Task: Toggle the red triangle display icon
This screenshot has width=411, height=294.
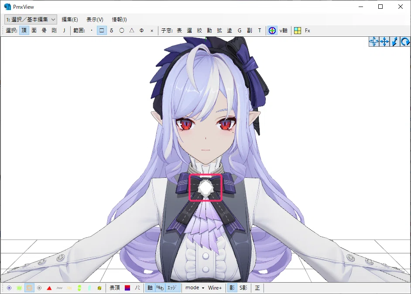Action: pos(49,288)
